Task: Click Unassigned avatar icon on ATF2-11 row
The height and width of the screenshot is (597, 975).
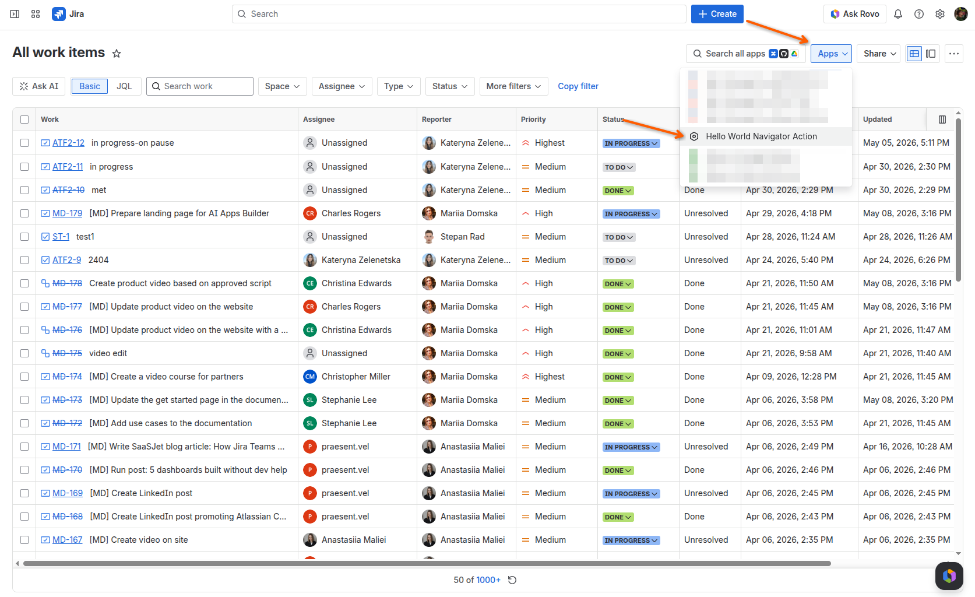Action: [310, 167]
